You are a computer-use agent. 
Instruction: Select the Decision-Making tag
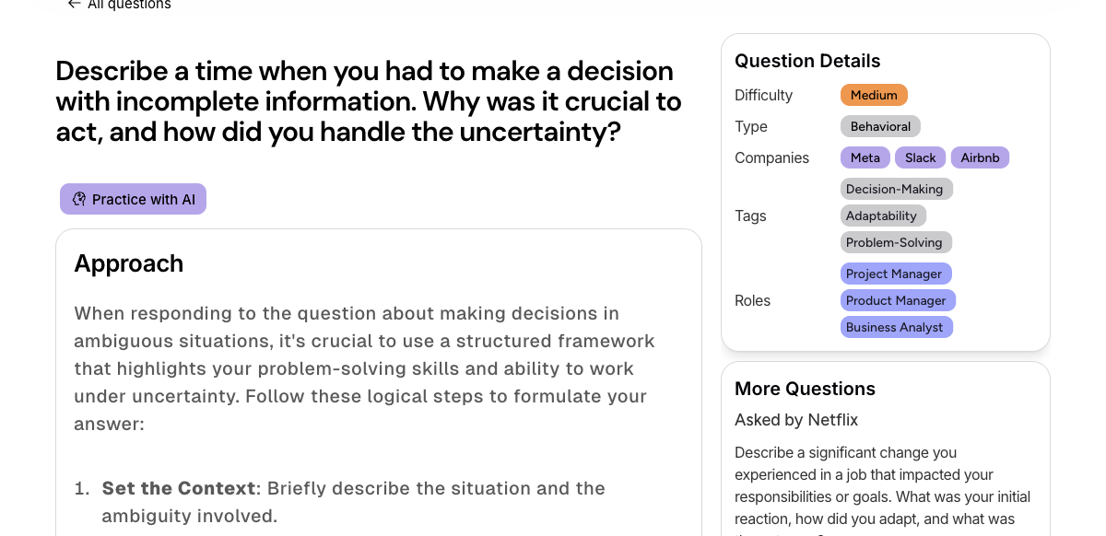(x=896, y=189)
